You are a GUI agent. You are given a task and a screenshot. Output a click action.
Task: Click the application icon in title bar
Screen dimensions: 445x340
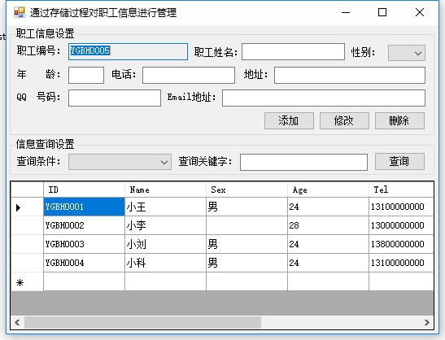point(20,12)
